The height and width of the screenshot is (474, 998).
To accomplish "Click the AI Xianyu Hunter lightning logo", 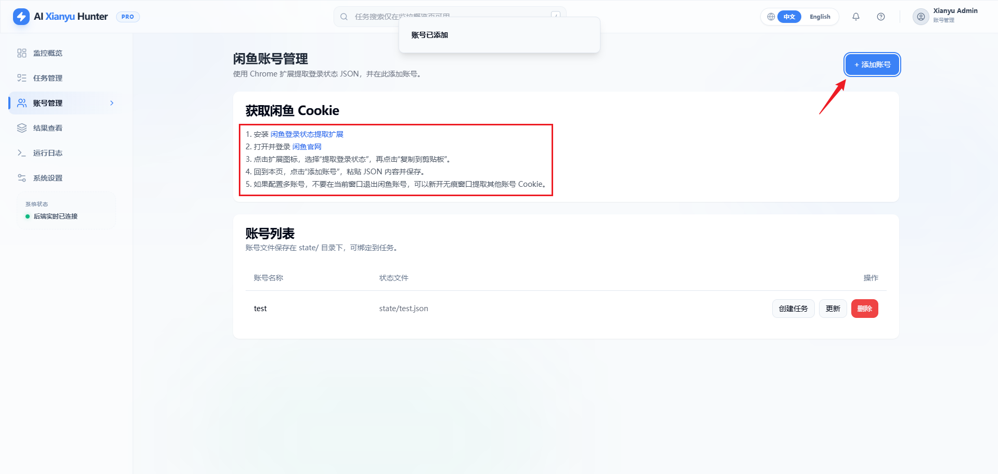I will 21,17.
